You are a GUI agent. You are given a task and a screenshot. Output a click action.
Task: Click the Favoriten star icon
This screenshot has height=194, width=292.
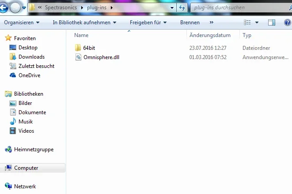coord(8,38)
